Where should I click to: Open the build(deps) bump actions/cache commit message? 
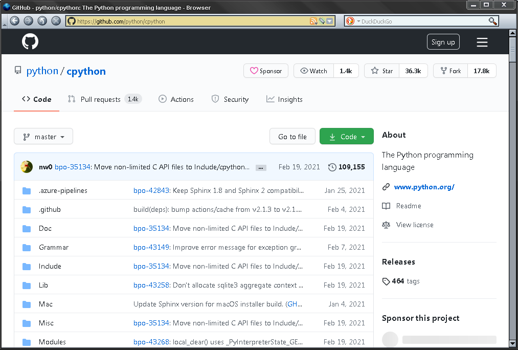pyautogui.click(x=217, y=209)
